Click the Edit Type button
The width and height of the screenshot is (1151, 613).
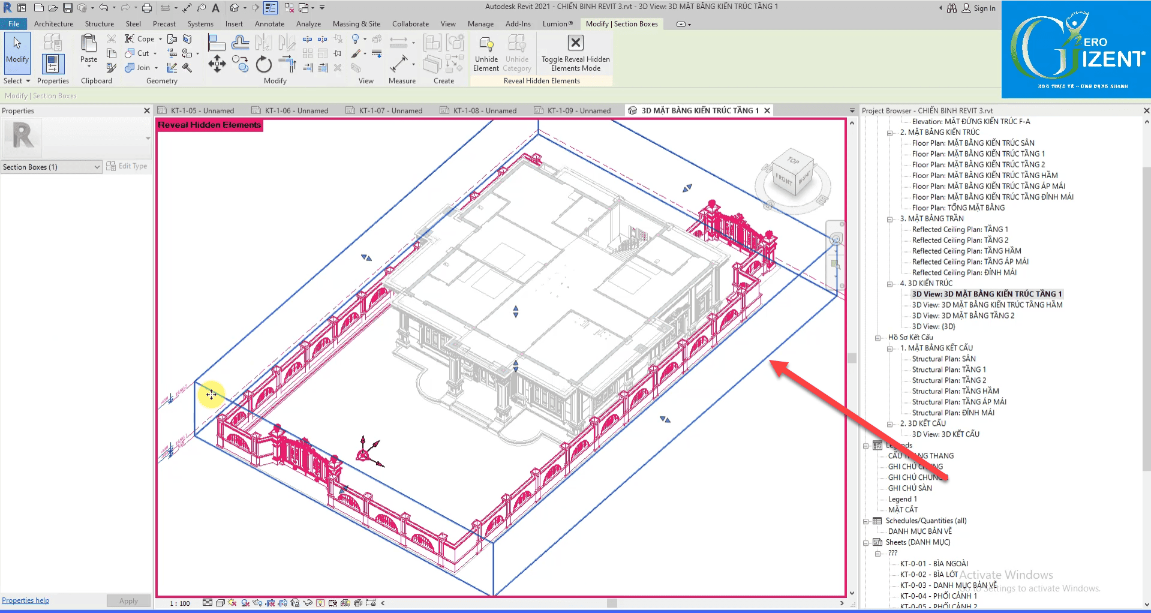(127, 166)
